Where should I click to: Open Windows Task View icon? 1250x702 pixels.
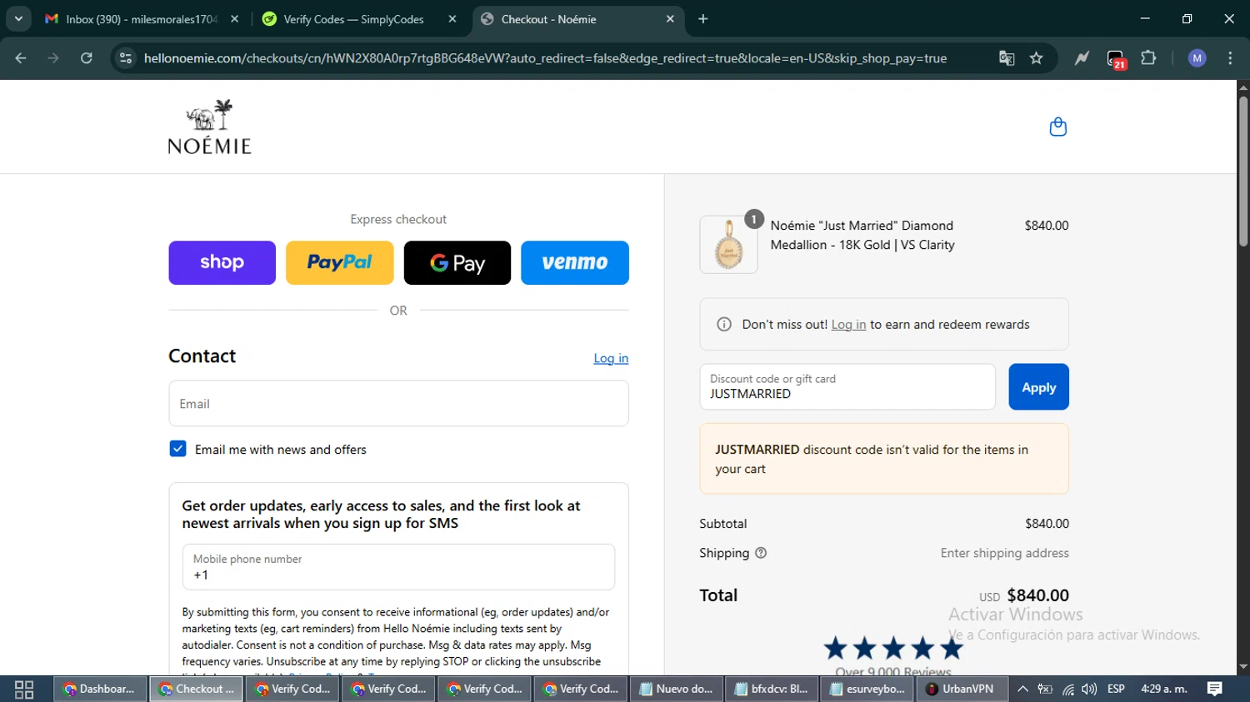click(24, 690)
